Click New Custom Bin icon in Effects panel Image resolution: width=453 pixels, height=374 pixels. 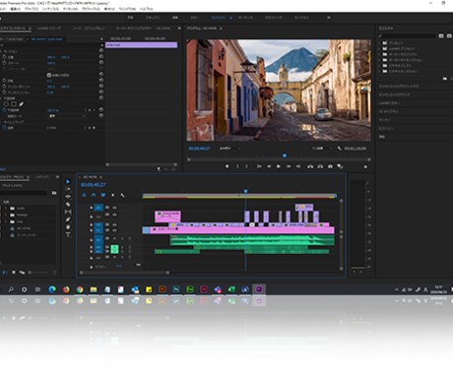(445, 79)
